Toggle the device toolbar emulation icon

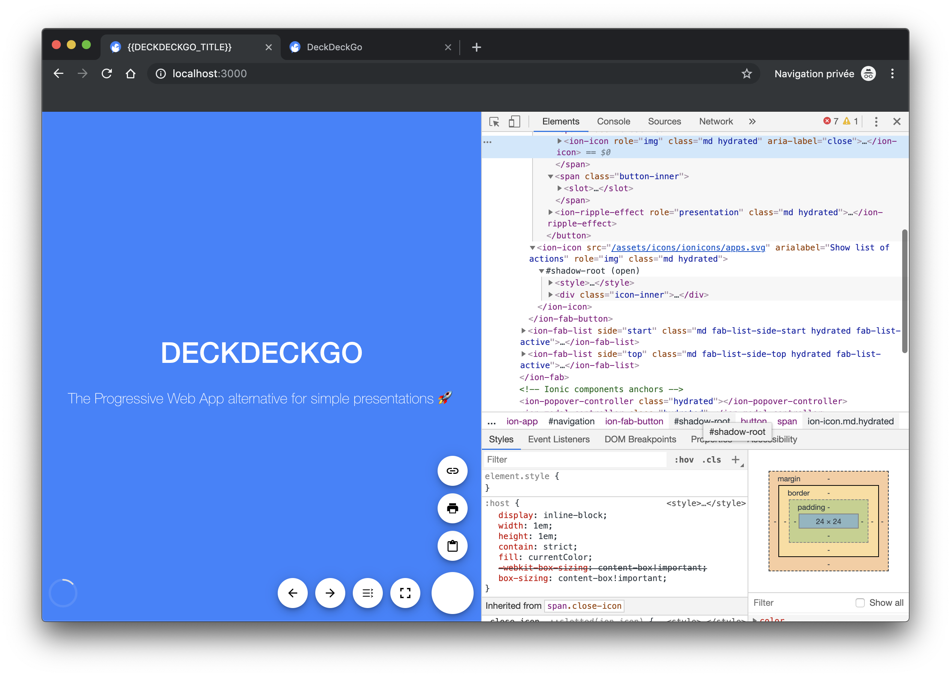point(514,121)
